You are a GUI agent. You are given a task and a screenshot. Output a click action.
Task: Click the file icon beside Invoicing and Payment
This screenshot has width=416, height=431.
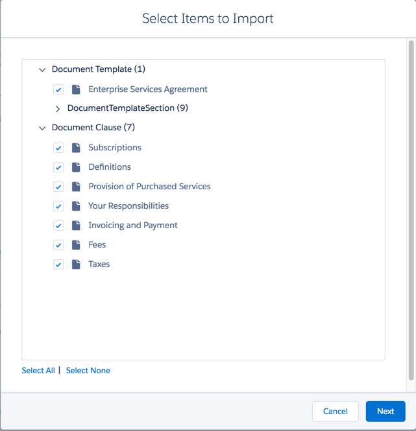(x=76, y=226)
